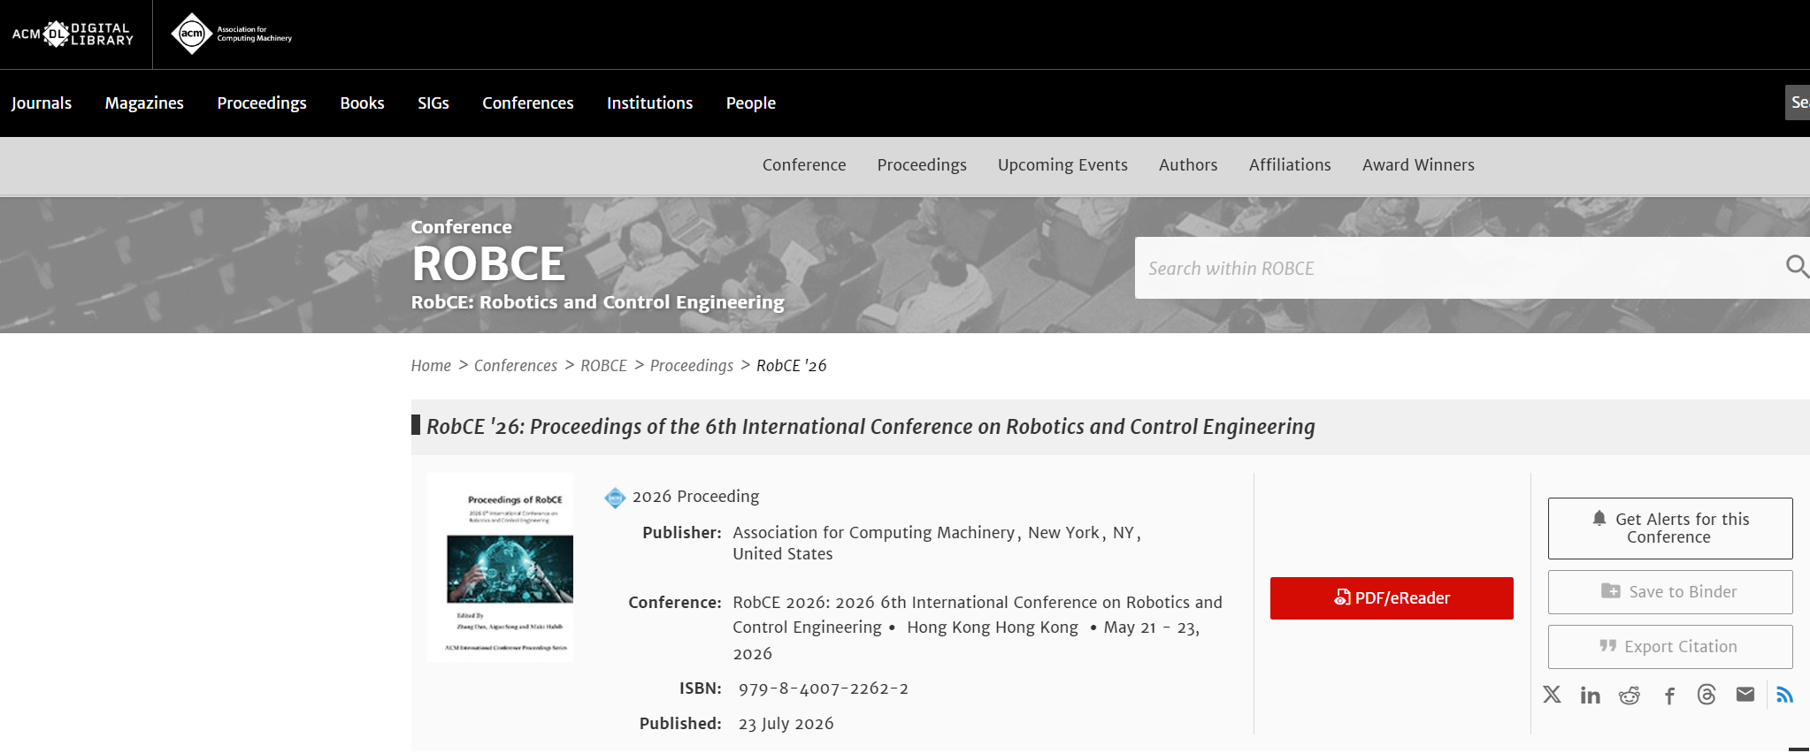Open the SIGs menu item

(x=433, y=103)
